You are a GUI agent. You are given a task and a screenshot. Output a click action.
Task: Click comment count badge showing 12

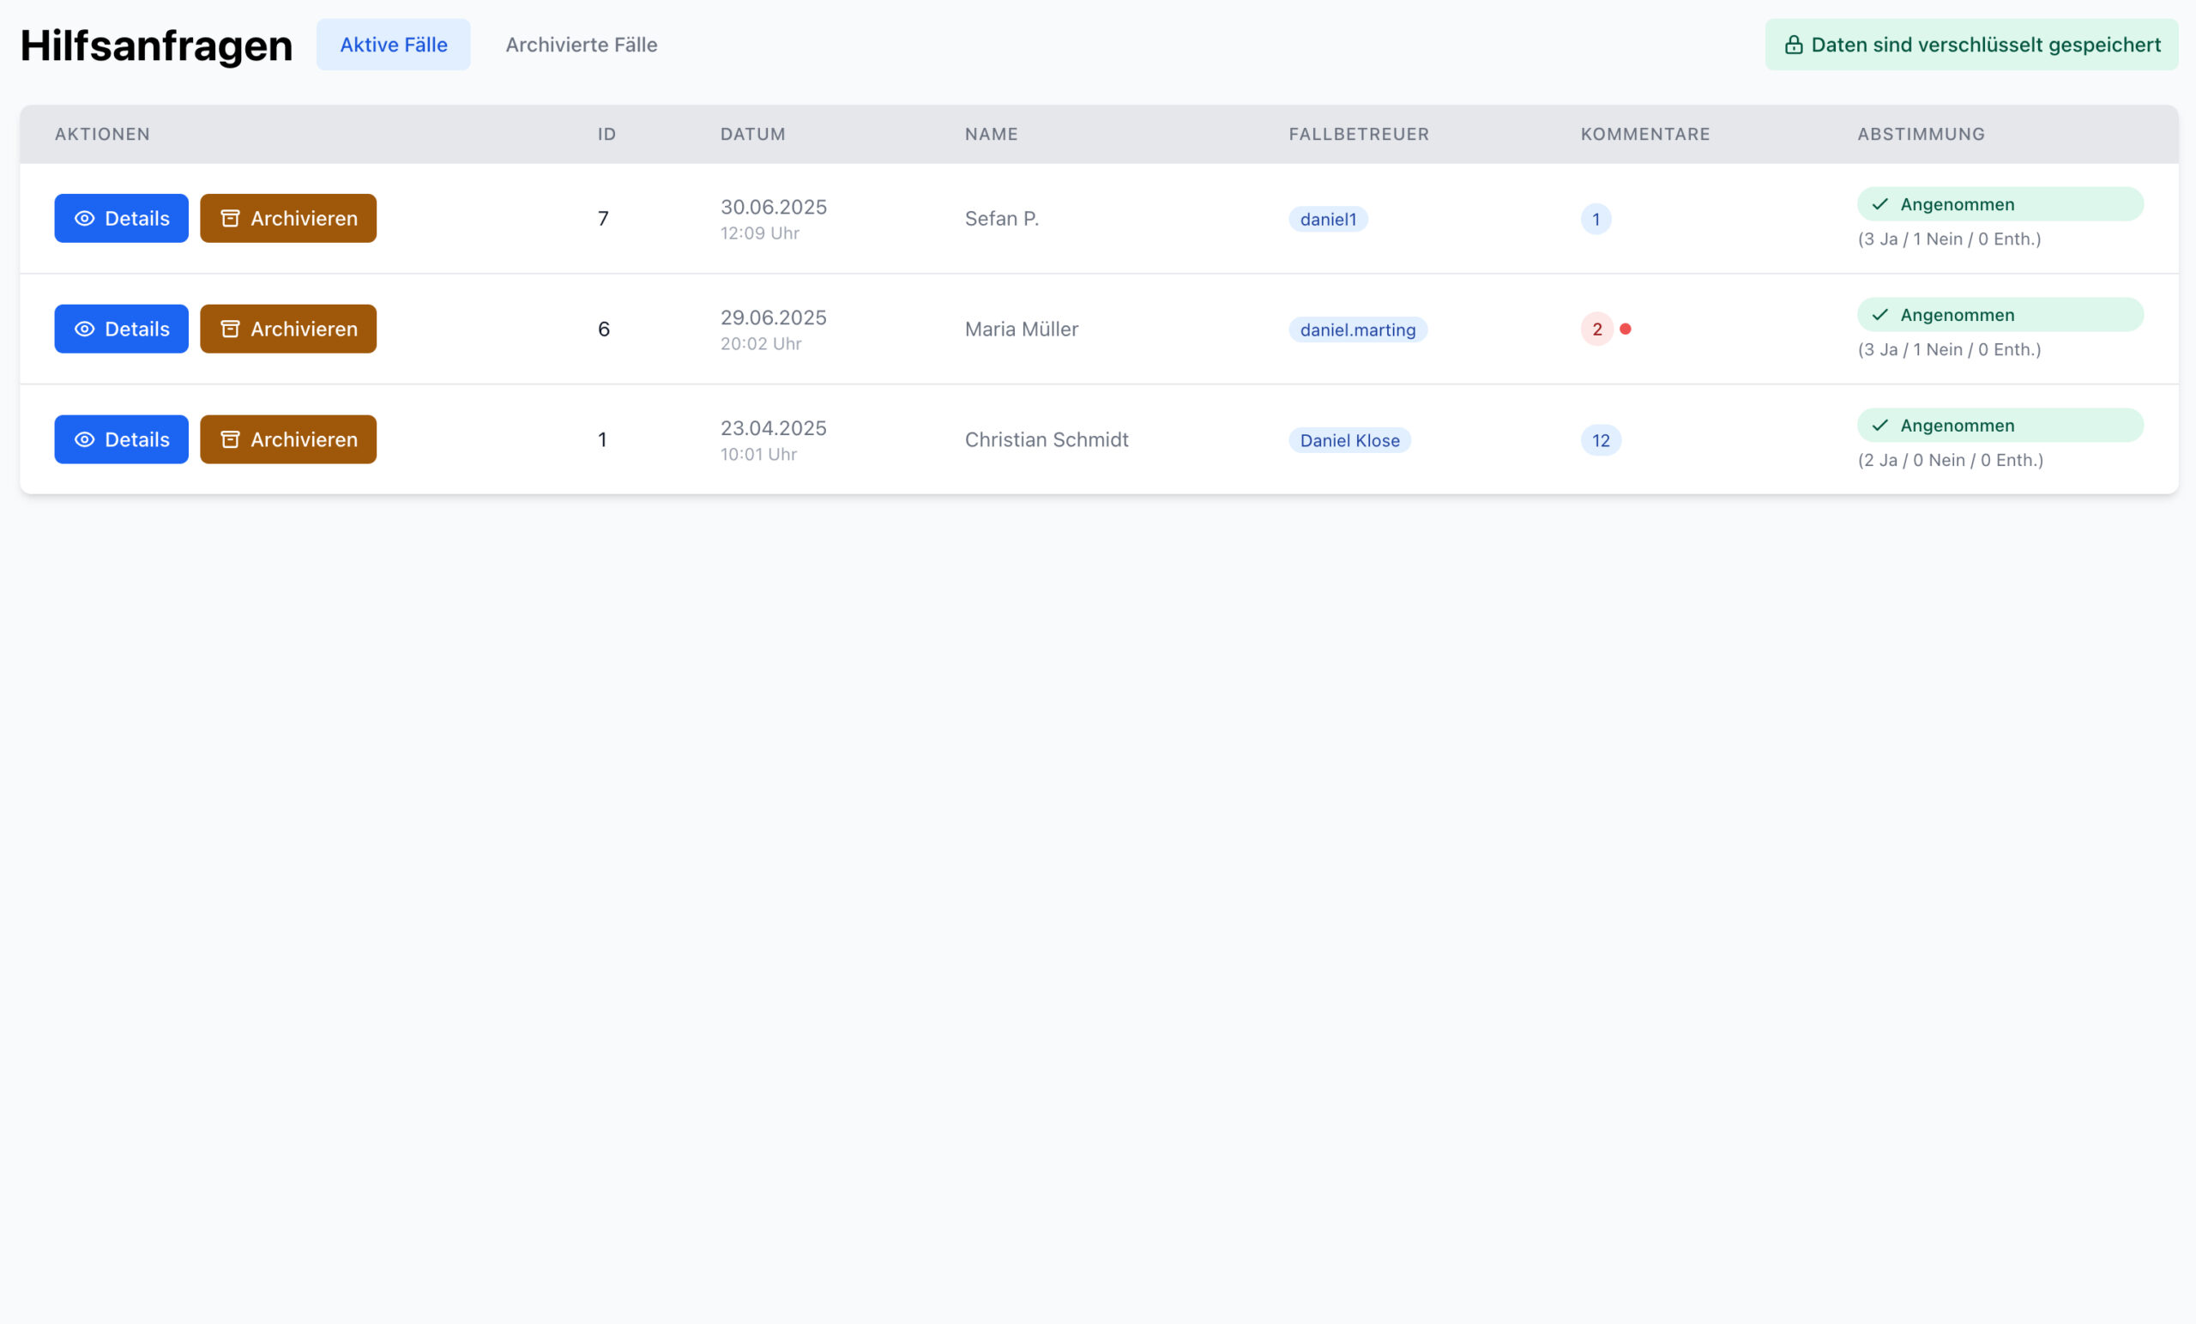tap(1601, 440)
